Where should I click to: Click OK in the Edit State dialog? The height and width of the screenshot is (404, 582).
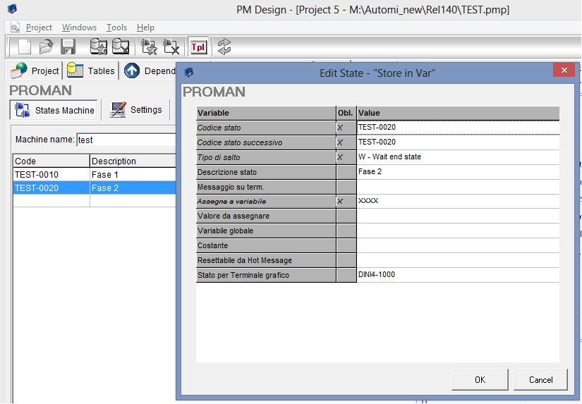click(480, 379)
